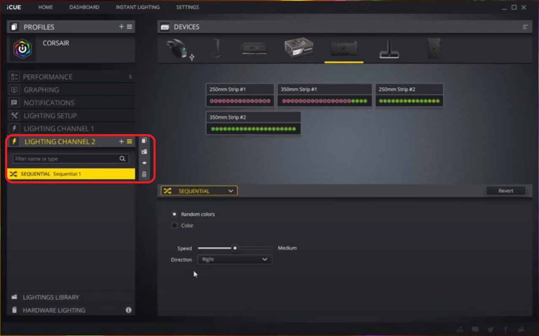This screenshot has height=336, width=539.
Task: Open the Instant Lighting menu tab
Action: [x=137, y=7]
